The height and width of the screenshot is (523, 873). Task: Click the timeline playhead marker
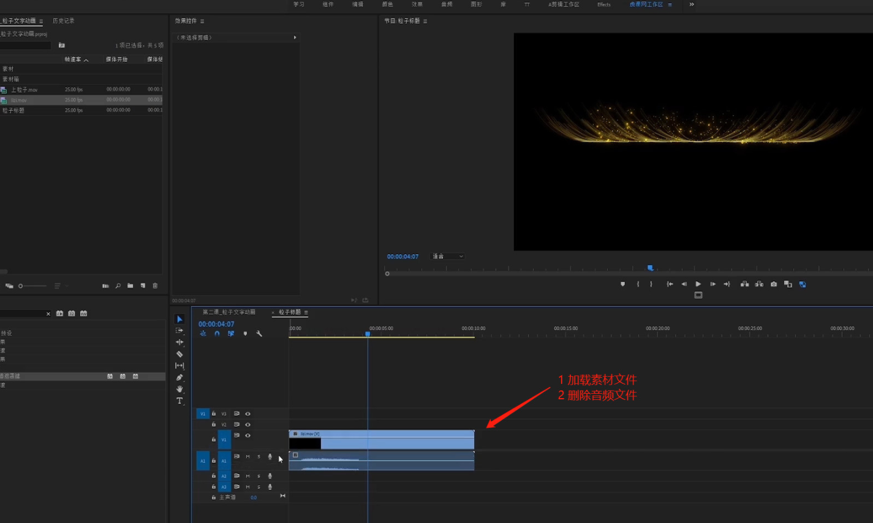click(368, 334)
